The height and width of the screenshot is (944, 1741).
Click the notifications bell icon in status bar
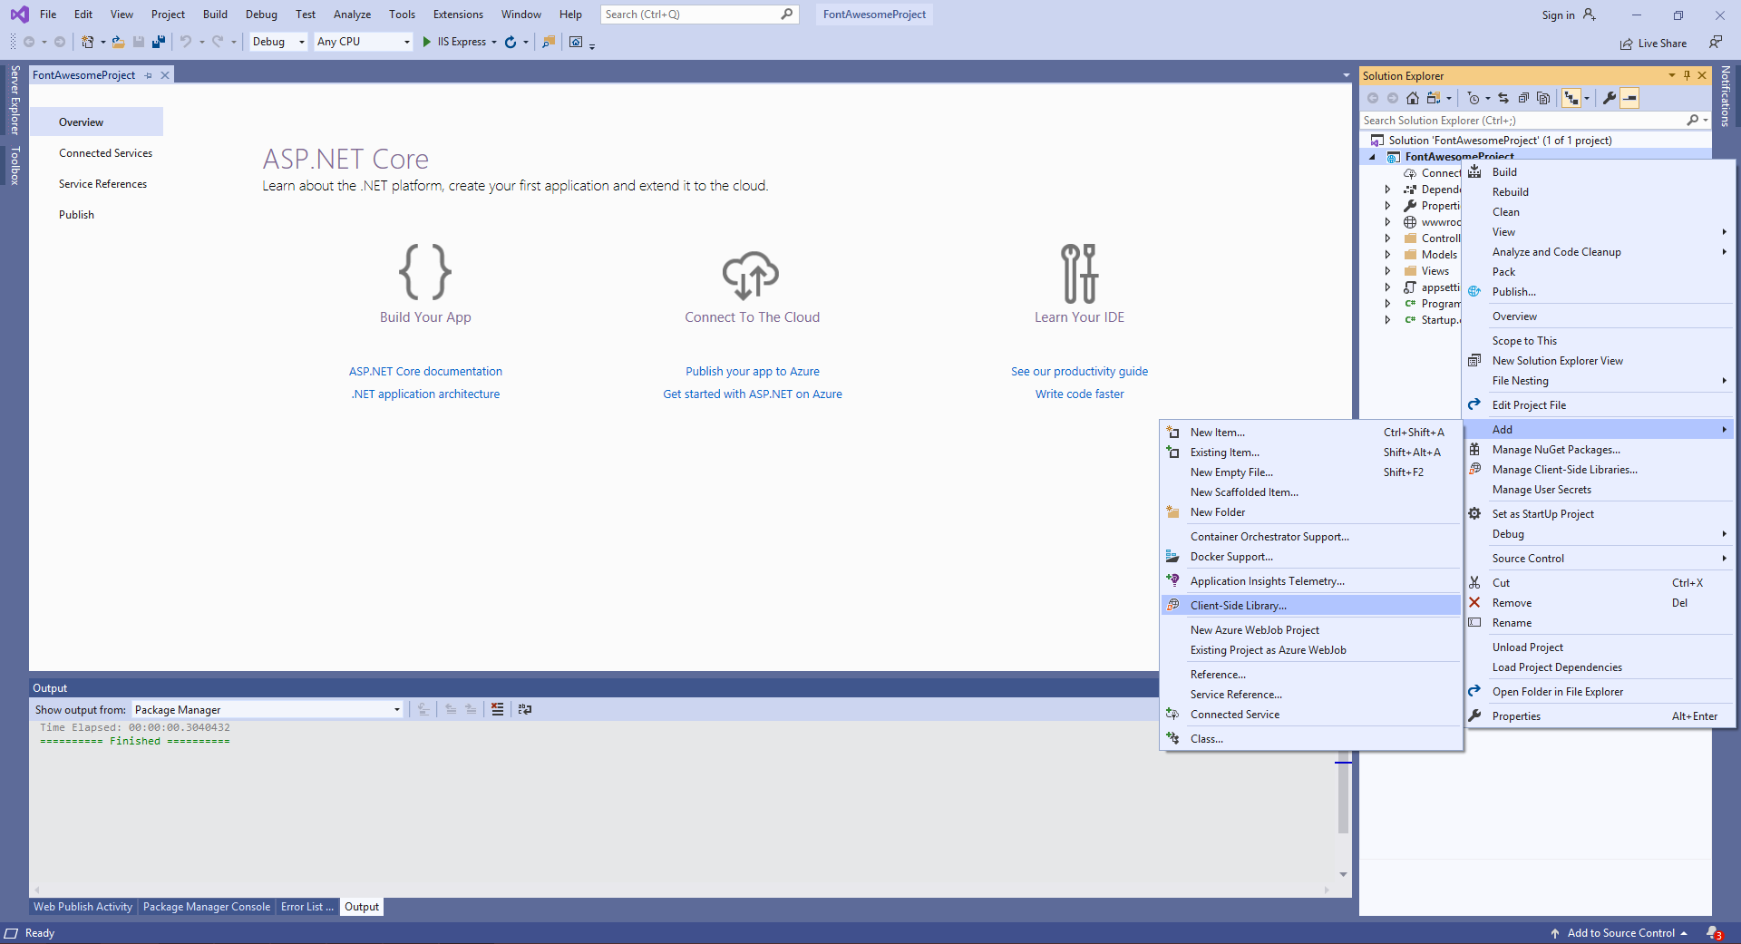pos(1714,933)
